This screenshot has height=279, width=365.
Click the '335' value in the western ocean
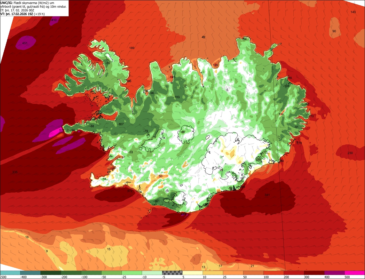15,172
